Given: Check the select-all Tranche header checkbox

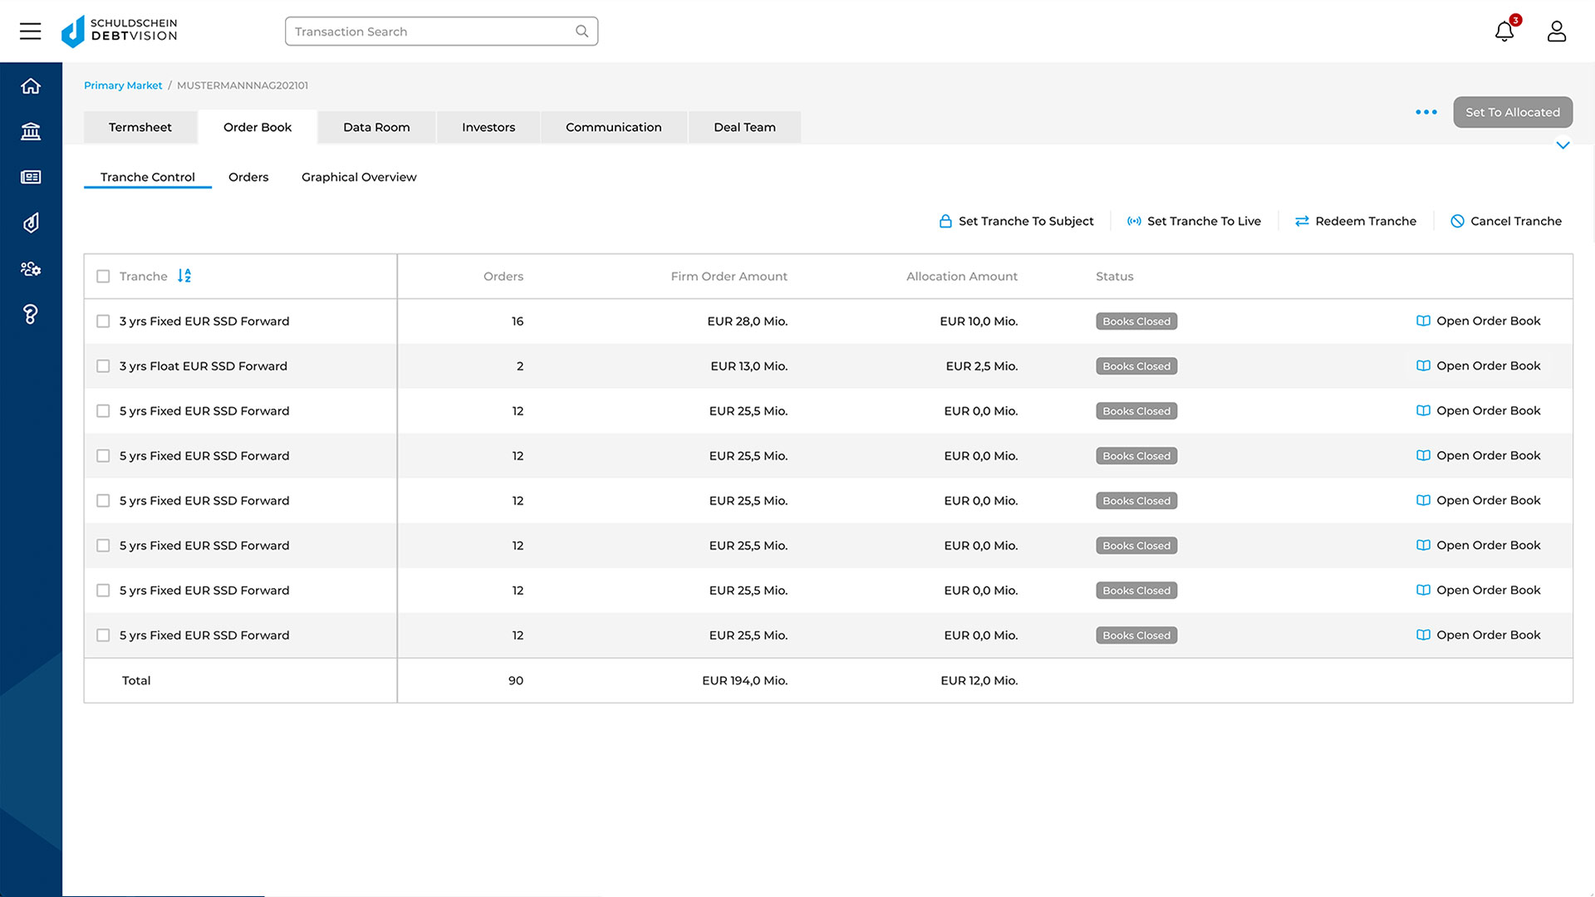Looking at the screenshot, I should tap(103, 277).
